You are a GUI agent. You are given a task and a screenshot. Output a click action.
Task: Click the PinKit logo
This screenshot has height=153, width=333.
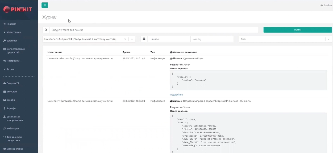pos(18,10)
